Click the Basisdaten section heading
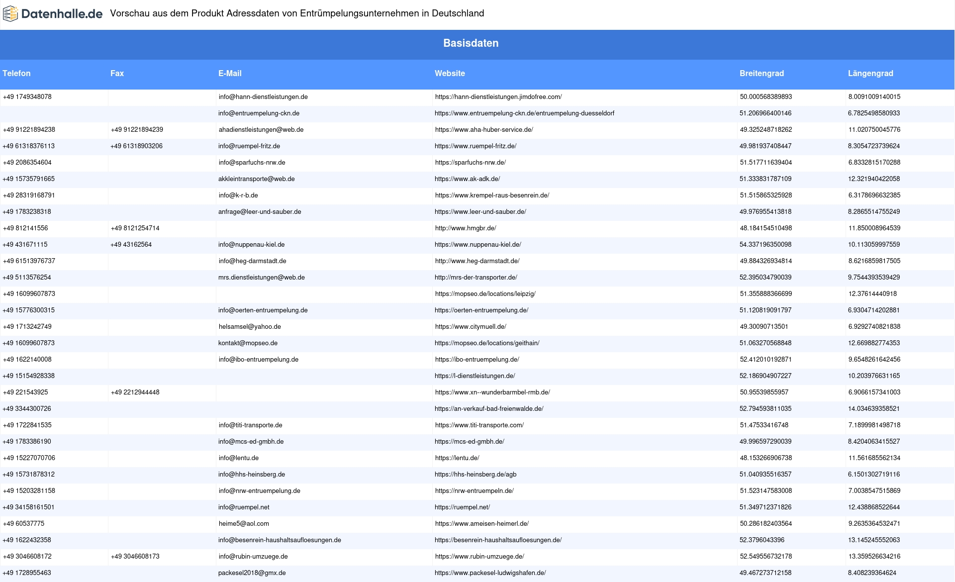The height and width of the screenshot is (582, 955). click(x=471, y=43)
